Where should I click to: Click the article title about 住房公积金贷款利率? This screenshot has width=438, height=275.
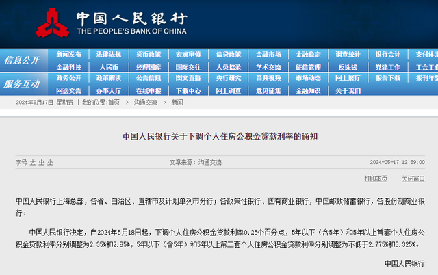click(x=220, y=137)
